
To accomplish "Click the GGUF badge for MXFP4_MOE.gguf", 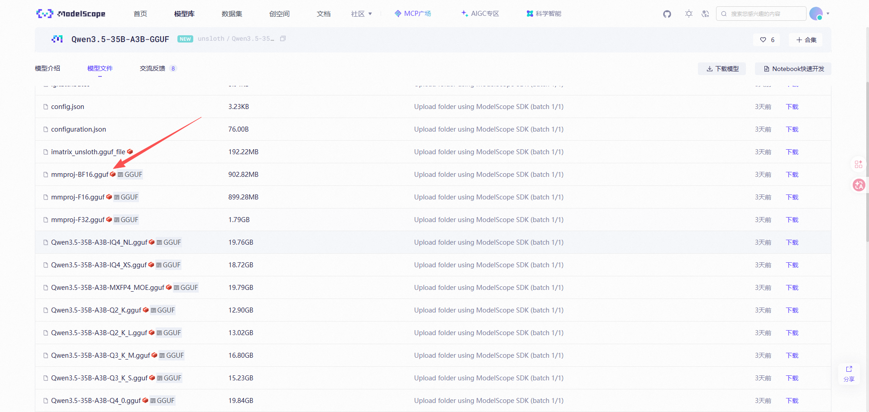I will (x=186, y=288).
